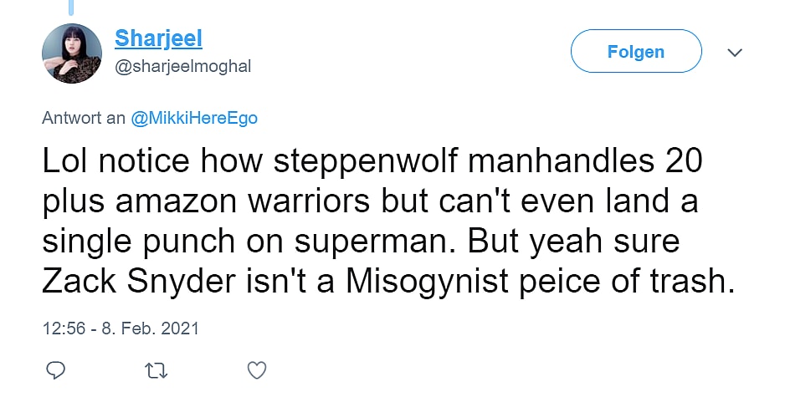Expand the tweet options chevron
The image size is (785, 397).
coord(735,53)
